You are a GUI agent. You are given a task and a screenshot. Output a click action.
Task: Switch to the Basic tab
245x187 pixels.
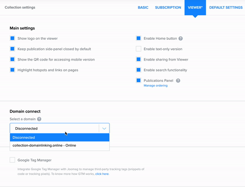coord(143,7)
